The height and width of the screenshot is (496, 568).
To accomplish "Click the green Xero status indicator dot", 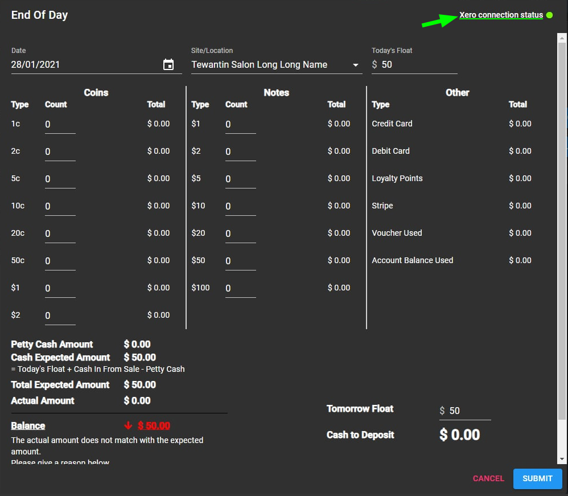I will 549,15.
